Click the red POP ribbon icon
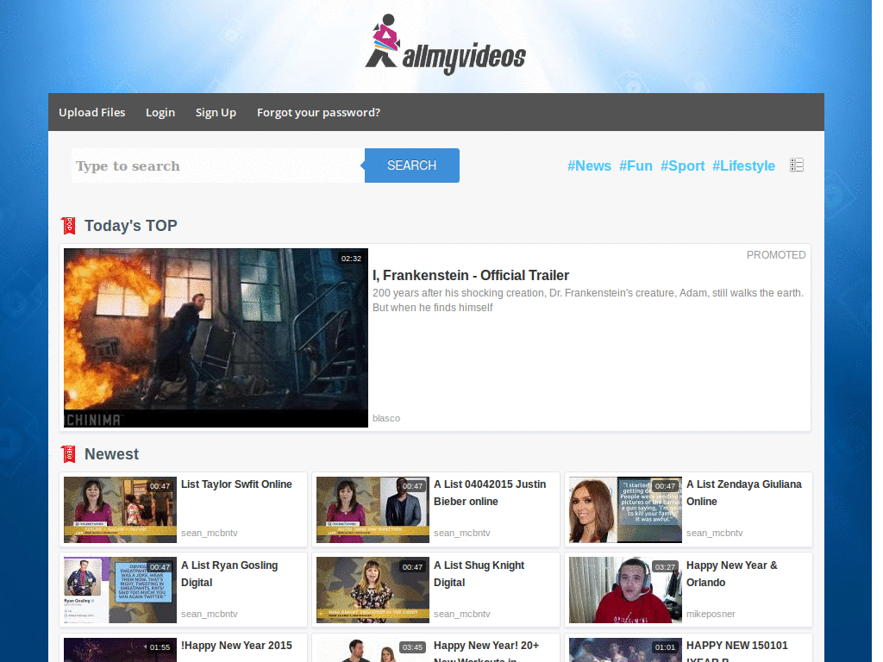Image resolution: width=883 pixels, height=662 pixels. click(69, 226)
